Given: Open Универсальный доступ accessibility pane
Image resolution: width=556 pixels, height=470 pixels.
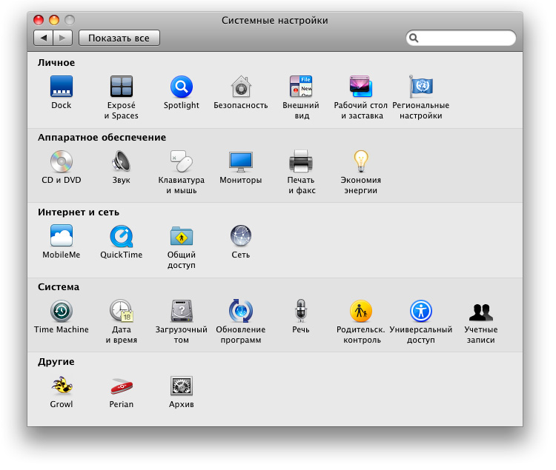Looking at the screenshot, I should (x=421, y=311).
